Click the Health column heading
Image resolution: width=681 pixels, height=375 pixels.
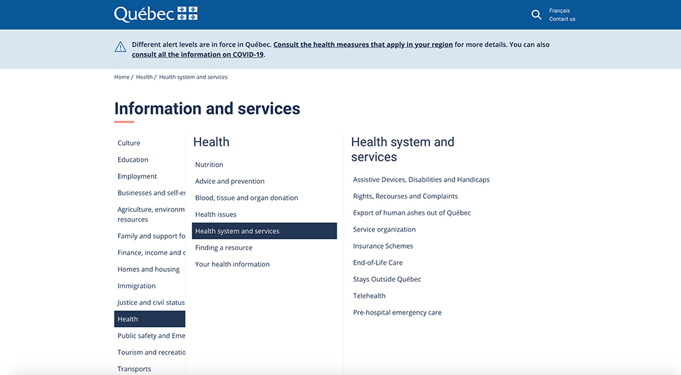click(x=211, y=142)
